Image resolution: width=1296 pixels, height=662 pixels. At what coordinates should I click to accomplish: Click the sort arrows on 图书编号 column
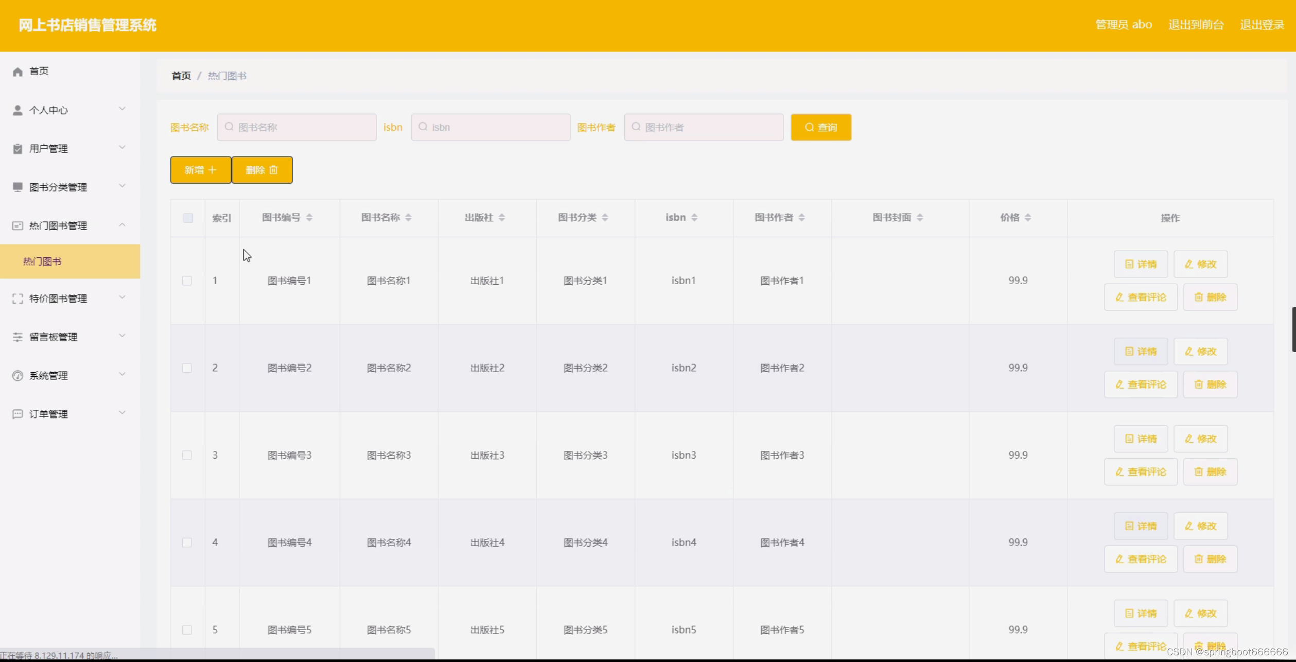coord(309,218)
